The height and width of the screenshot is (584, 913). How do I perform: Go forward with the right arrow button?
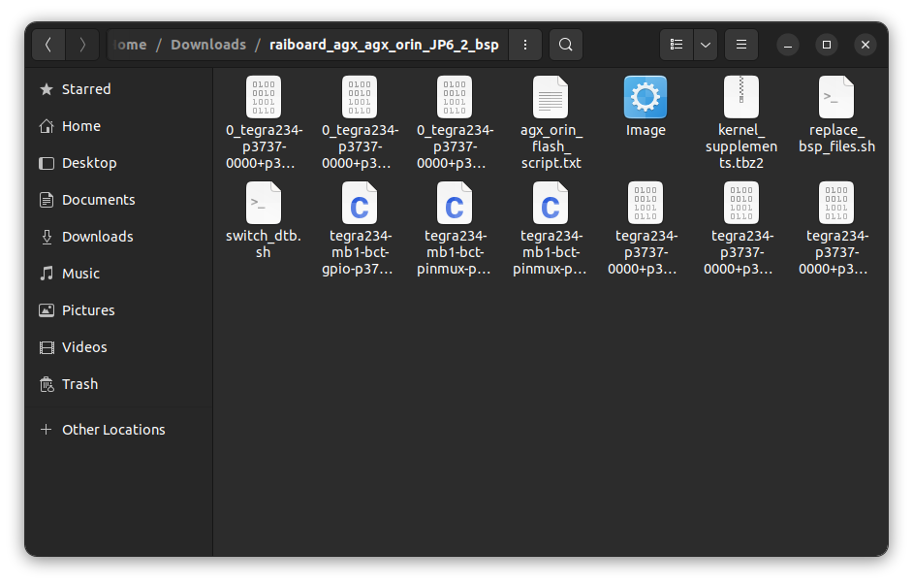[x=82, y=45]
